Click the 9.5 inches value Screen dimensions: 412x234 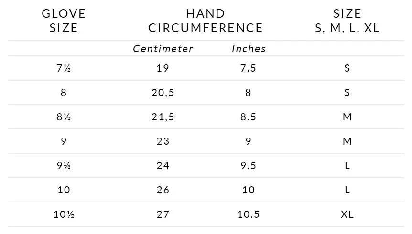tap(249, 166)
